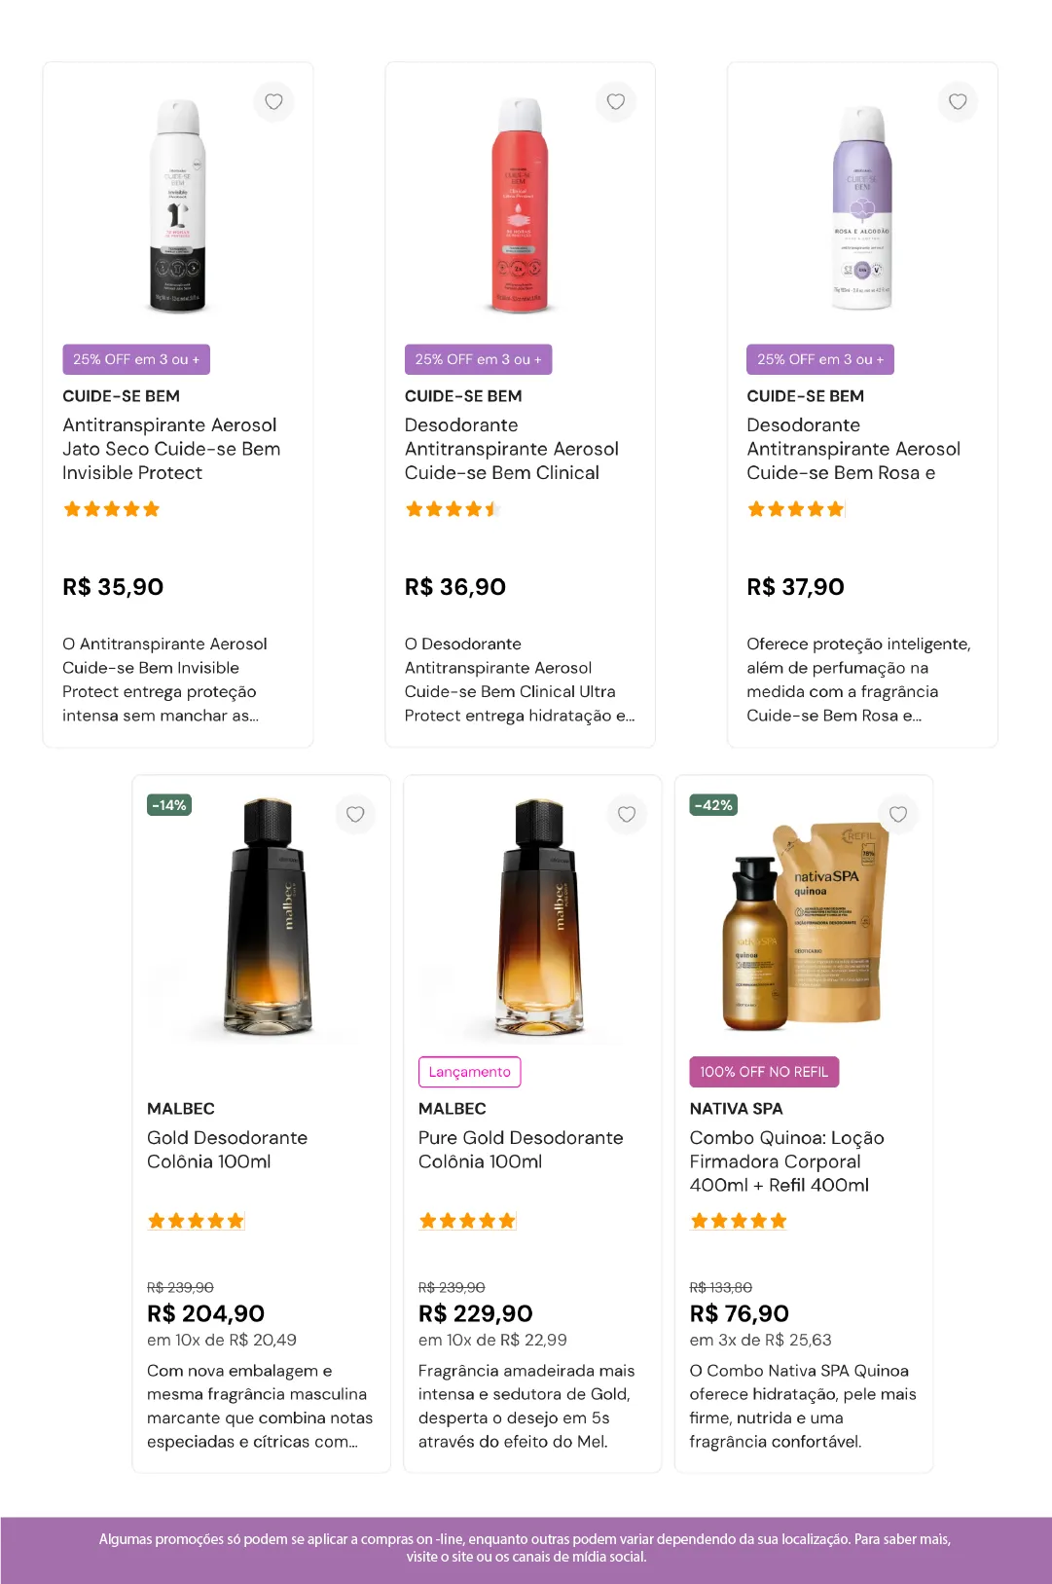This screenshot has height=1584, width=1052.
Task: Click the 25% OFF badge on Clinical deodorant
Action: coord(478,359)
